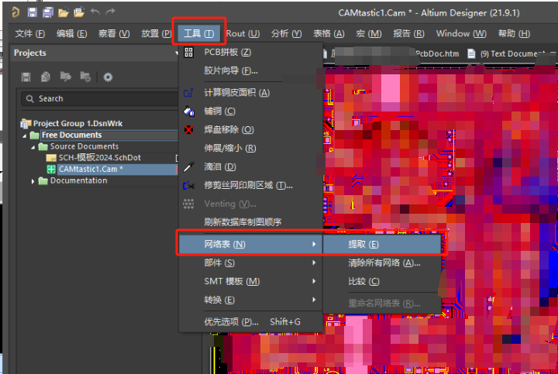Open the 帮助 (H) menu
Image resolution: width=558 pixels, height=374 pixels.
point(514,33)
